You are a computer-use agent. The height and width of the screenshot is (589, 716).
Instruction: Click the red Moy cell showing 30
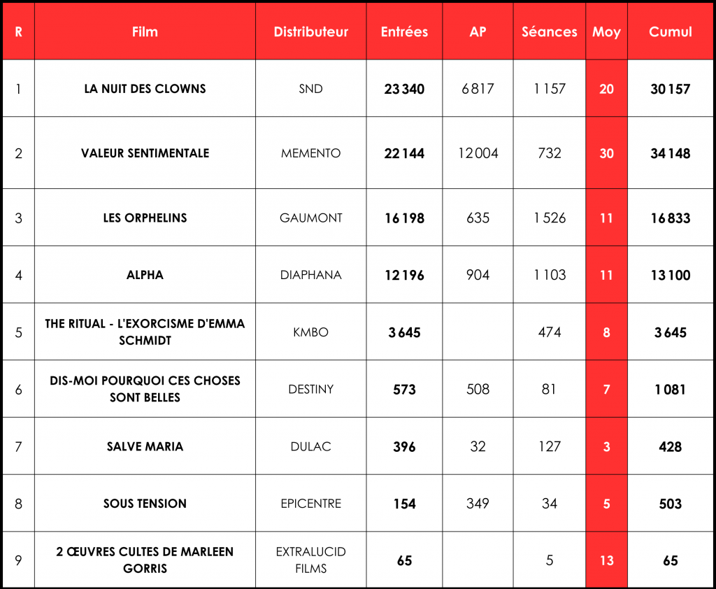606,153
